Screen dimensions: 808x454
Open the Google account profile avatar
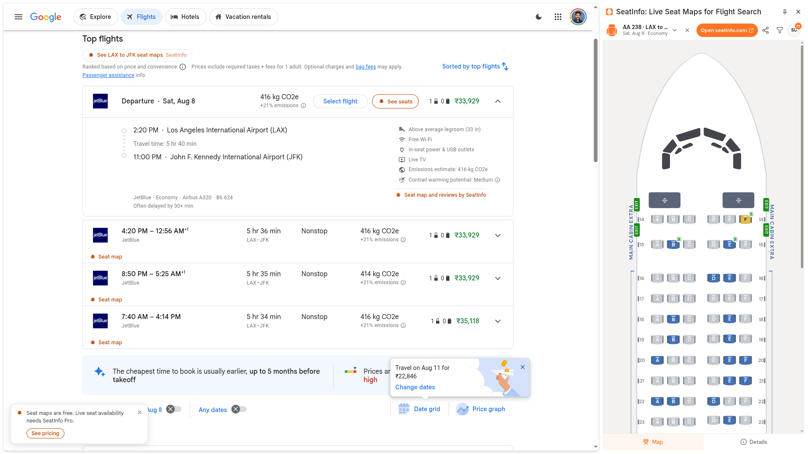[578, 17]
